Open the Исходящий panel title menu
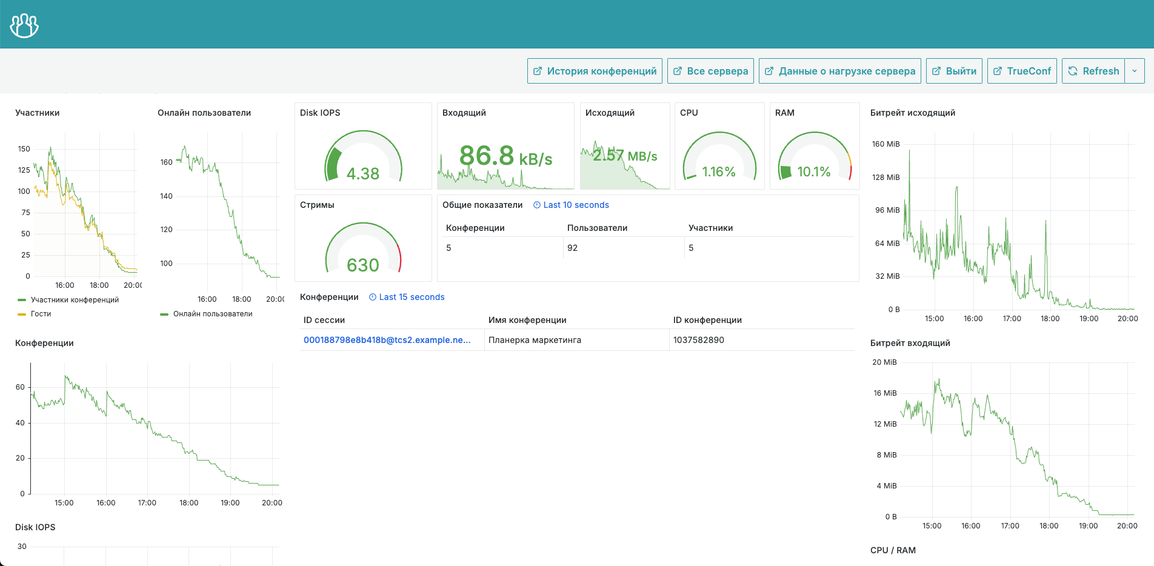Viewport: 1154px width, 566px height. [x=610, y=113]
